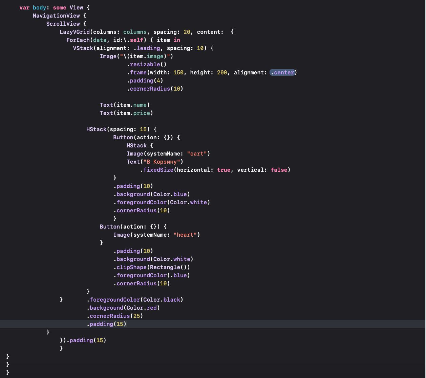
Task: Click the highlighted .center token
Action: coord(282,72)
